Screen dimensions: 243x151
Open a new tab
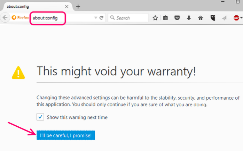(78, 6)
